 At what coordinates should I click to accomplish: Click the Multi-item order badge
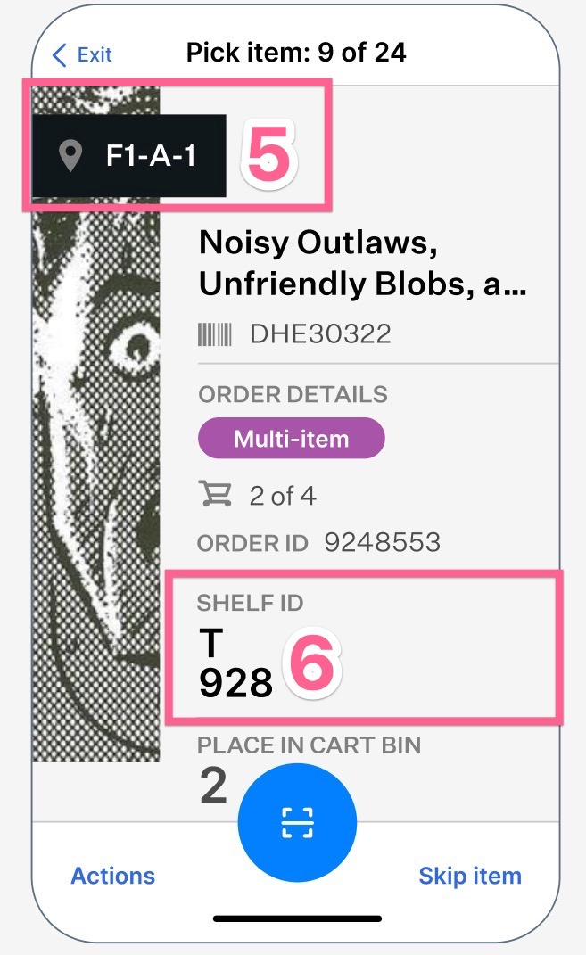[x=291, y=439]
